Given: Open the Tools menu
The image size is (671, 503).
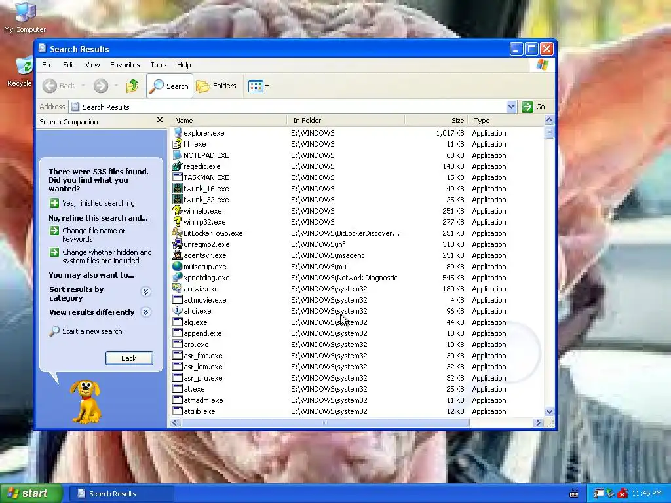Looking at the screenshot, I should pos(159,65).
